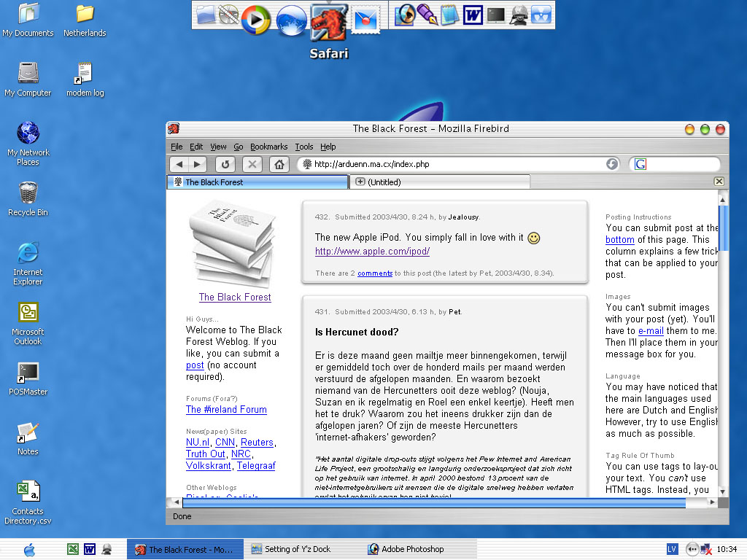Click the horizontal scrollbar right arrow
The width and height of the screenshot is (747, 560).
(x=712, y=502)
